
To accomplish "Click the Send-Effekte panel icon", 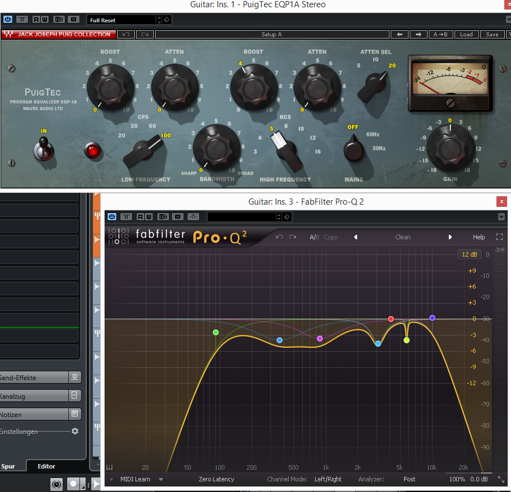I will (74, 377).
